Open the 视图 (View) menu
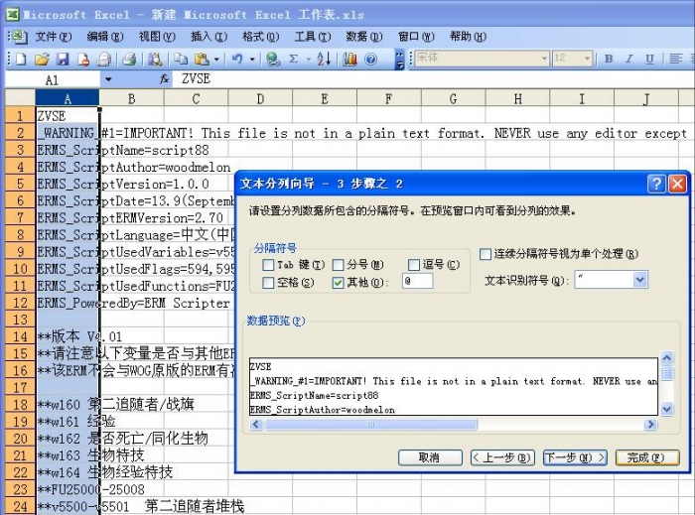This screenshot has height=515, width=695. pyautogui.click(x=157, y=37)
